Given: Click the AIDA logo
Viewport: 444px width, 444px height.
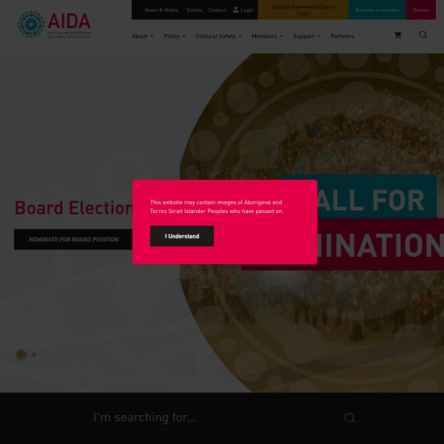Looking at the screenshot, I should [54, 24].
